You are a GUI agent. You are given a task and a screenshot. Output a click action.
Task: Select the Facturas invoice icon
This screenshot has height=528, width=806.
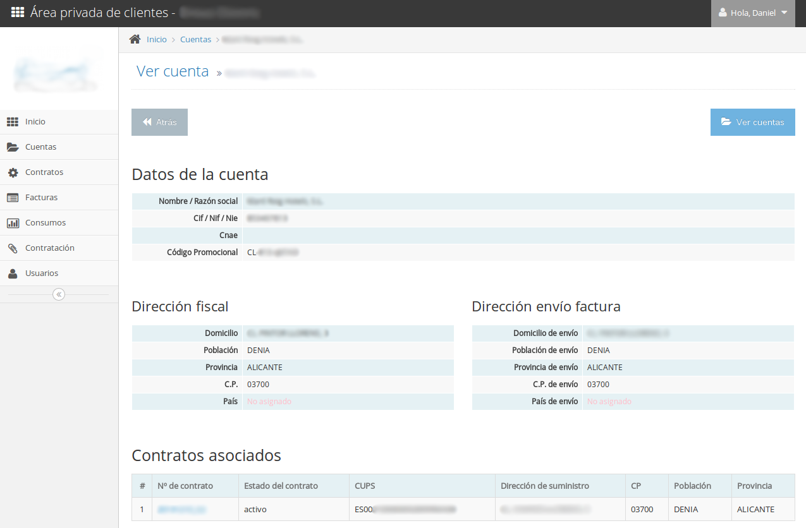(14, 197)
